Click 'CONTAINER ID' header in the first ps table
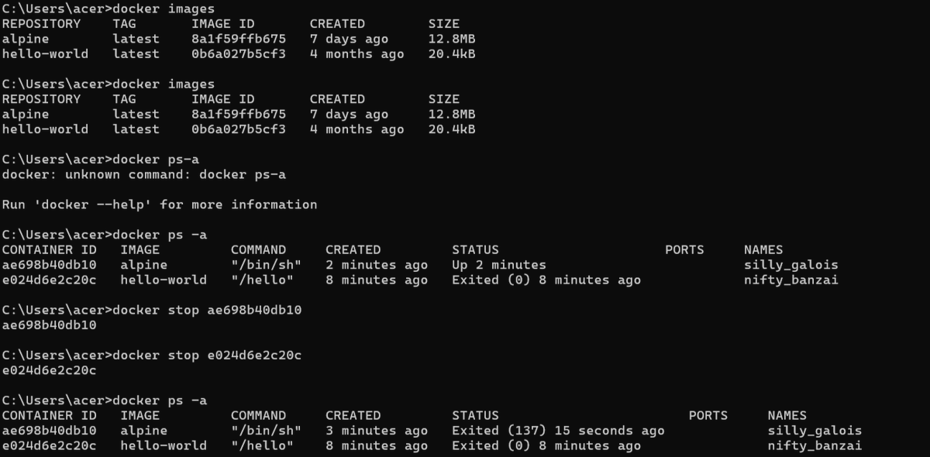This screenshot has width=930, height=457. pos(50,250)
